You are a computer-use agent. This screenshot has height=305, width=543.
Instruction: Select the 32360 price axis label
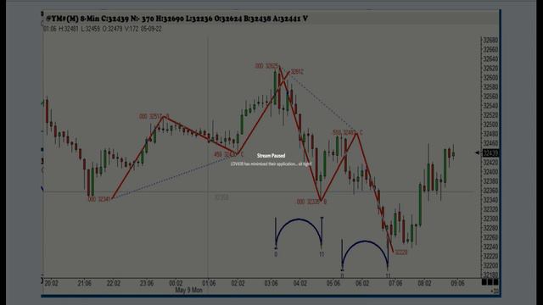point(490,191)
